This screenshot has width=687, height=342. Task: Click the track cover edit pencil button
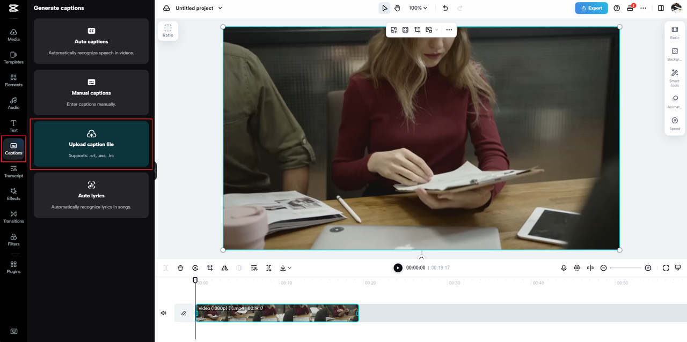(x=184, y=313)
